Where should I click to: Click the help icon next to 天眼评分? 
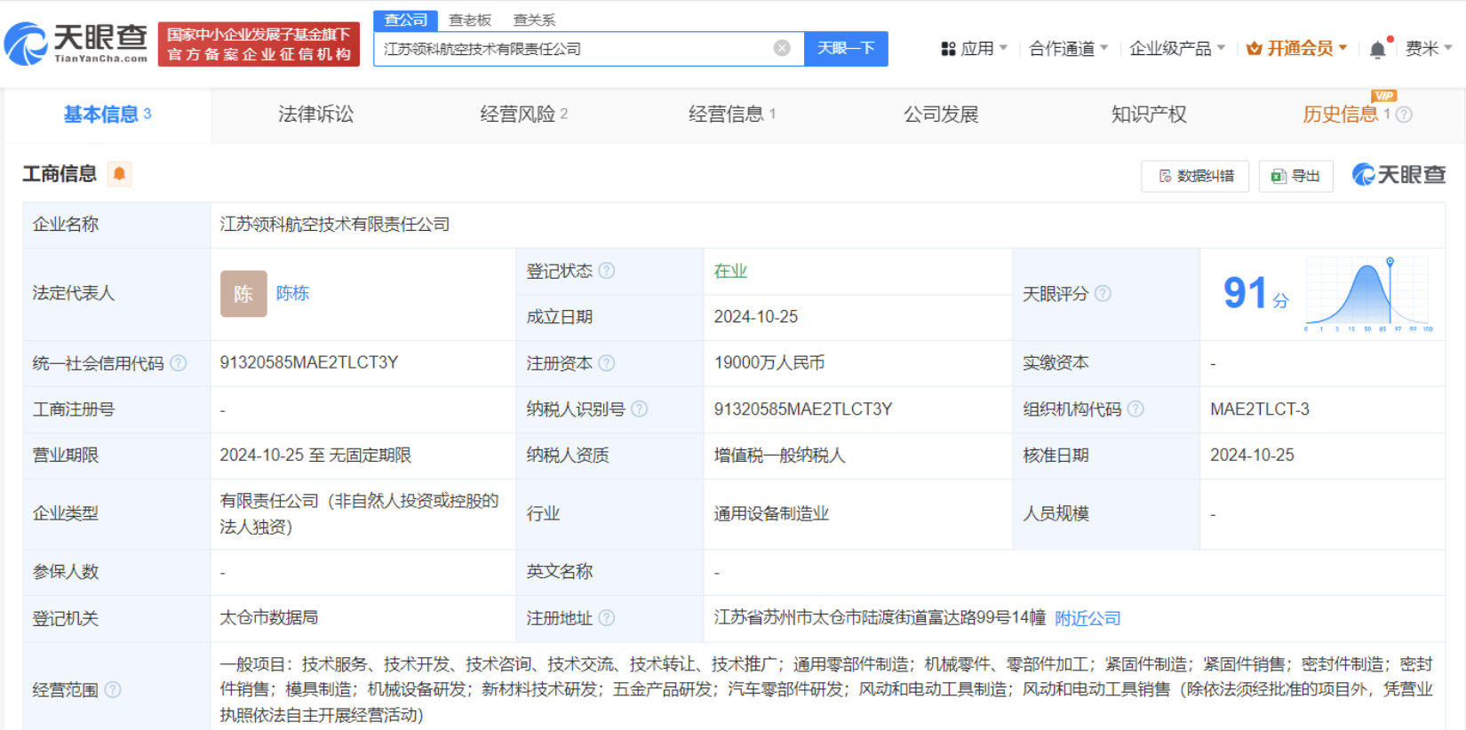1103,294
